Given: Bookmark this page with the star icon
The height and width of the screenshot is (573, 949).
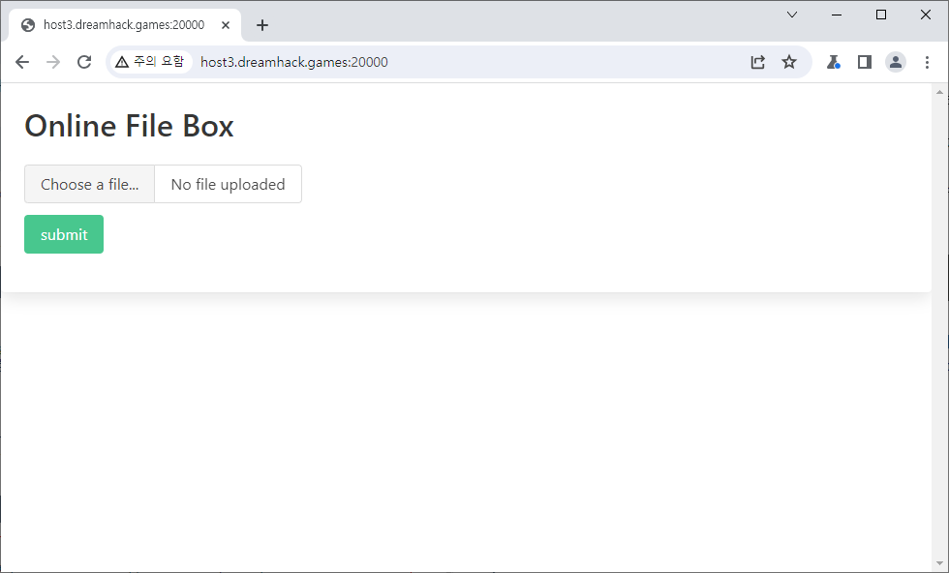Looking at the screenshot, I should point(789,62).
